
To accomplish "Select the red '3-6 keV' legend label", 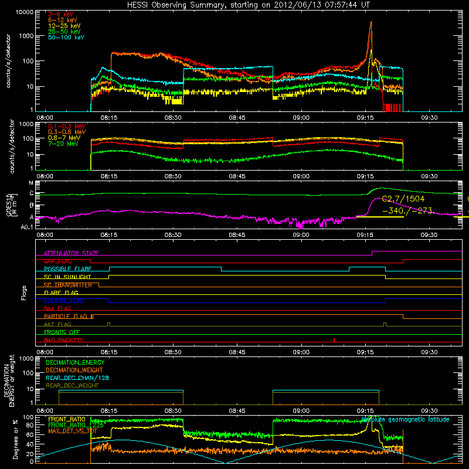I will coord(61,14).
